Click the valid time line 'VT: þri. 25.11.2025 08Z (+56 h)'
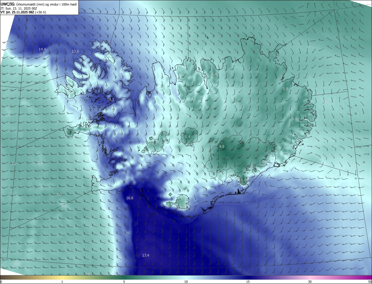The width and height of the screenshot is (372, 284). [23, 12]
